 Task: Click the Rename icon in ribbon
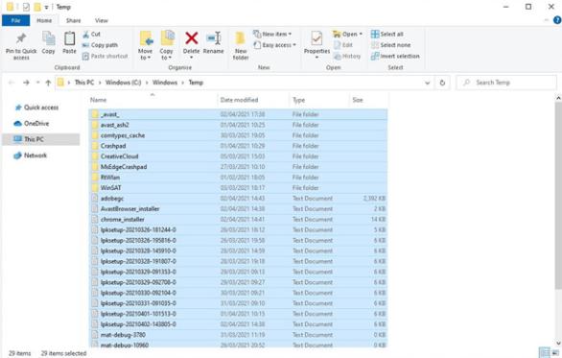pos(213,43)
